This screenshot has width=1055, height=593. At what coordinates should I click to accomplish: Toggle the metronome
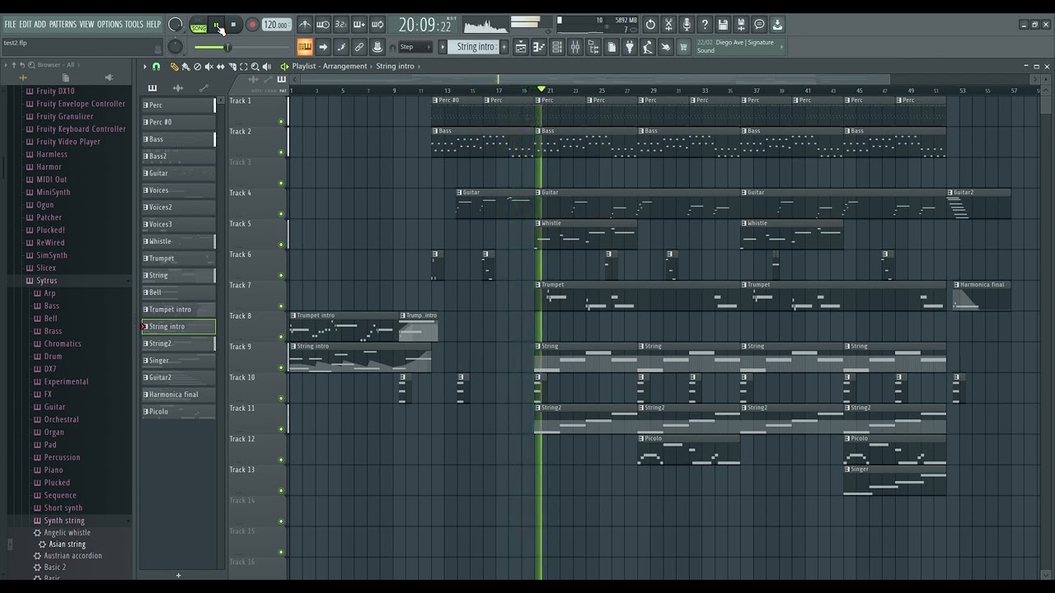point(305,25)
